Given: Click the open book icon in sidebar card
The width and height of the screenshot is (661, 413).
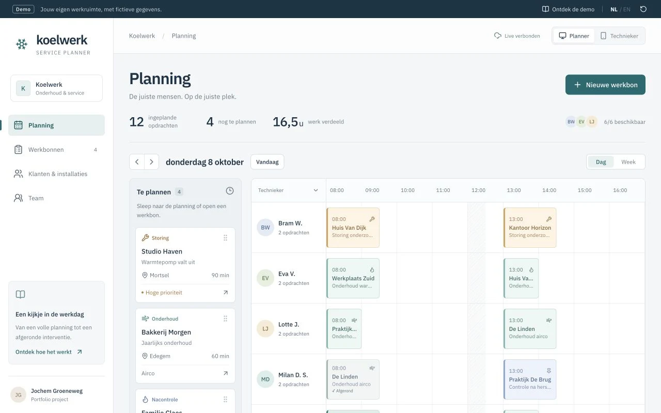Looking at the screenshot, I should (20, 295).
